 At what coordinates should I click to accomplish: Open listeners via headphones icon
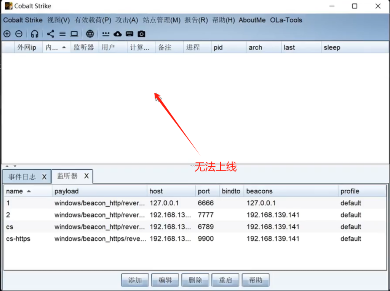pyautogui.click(x=34, y=34)
